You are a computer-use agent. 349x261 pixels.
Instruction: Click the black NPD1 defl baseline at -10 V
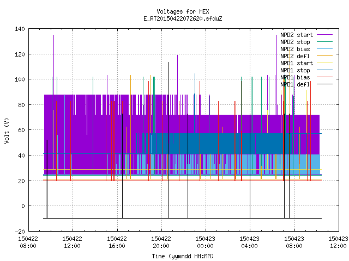(183, 219)
